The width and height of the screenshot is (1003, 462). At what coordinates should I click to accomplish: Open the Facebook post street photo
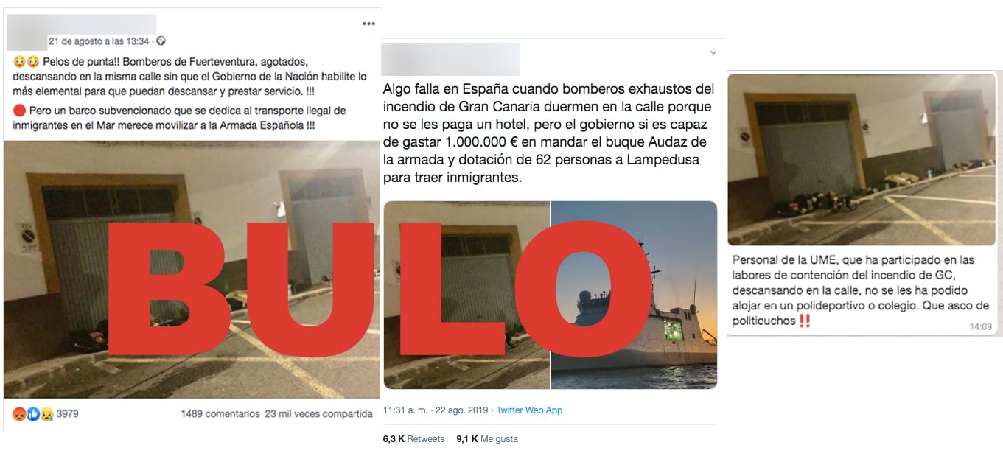tap(192, 270)
